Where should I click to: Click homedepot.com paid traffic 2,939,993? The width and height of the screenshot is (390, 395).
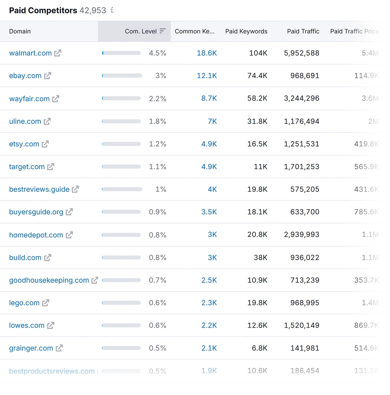click(x=302, y=235)
